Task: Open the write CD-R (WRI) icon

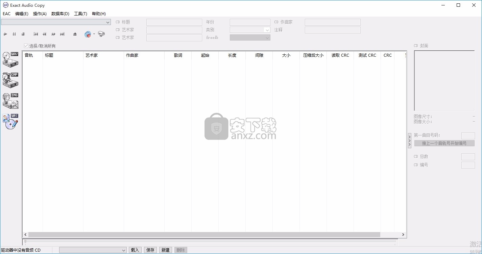Action: tap(10, 122)
